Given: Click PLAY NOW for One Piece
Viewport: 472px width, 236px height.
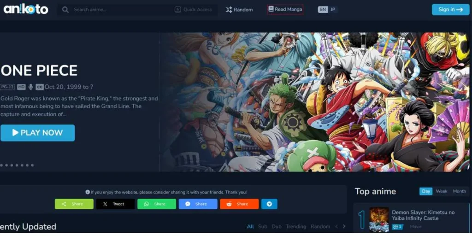Looking at the screenshot, I should coord(38,133).
